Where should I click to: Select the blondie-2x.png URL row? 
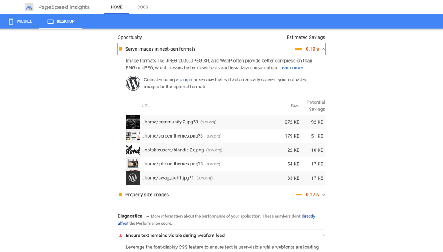click(x=225, y=150)
